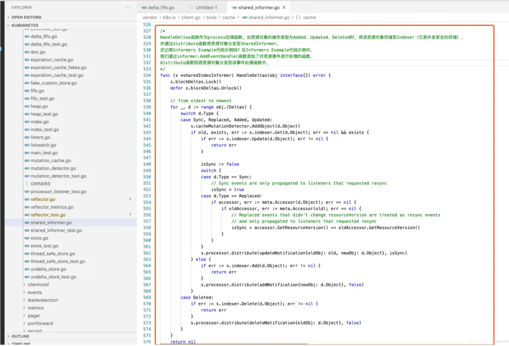Click the Explorer more actions ellipsis icon
The height and width of the screenshot is (346, 509).
128,7
